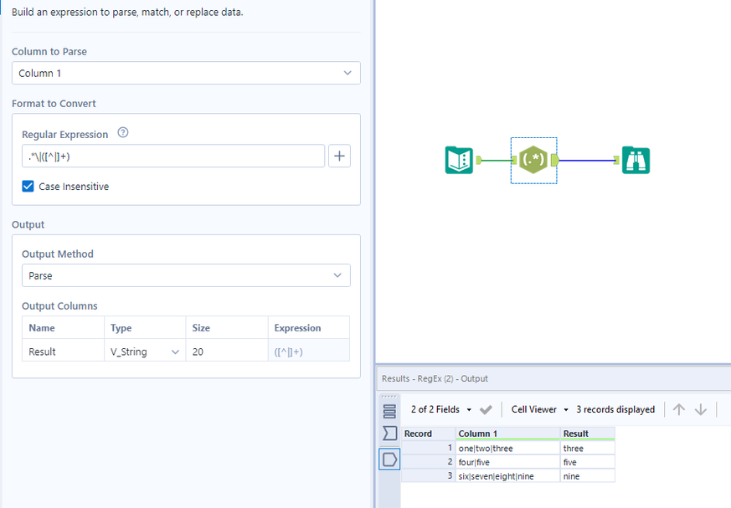Click the checkmark apply icon in results toolbar
Screen dimensions: 731x508
point(486,409)
